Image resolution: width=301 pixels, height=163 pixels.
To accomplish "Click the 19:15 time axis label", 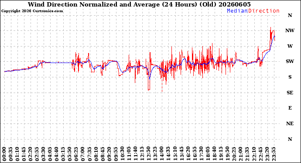I will [221, 154].
